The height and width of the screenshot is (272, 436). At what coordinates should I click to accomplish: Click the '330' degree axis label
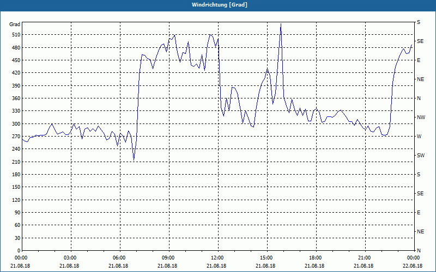tap(16, 111)
